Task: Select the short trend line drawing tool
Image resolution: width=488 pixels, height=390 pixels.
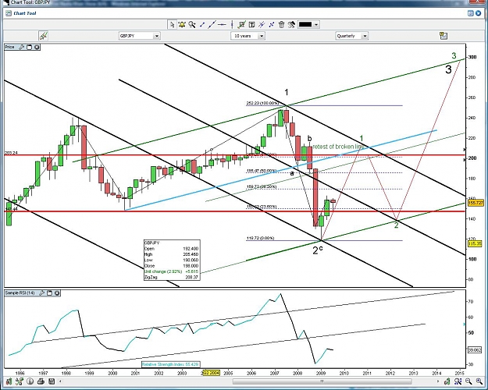Action: [x=202, y=24]
